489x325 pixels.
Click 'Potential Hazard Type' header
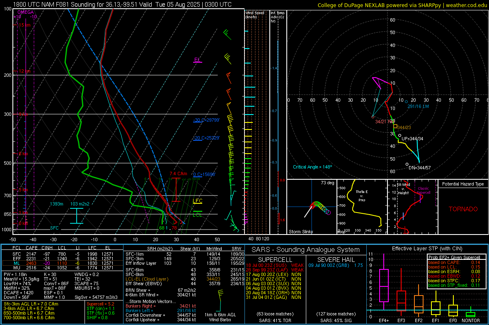click(x=463, y=184)
